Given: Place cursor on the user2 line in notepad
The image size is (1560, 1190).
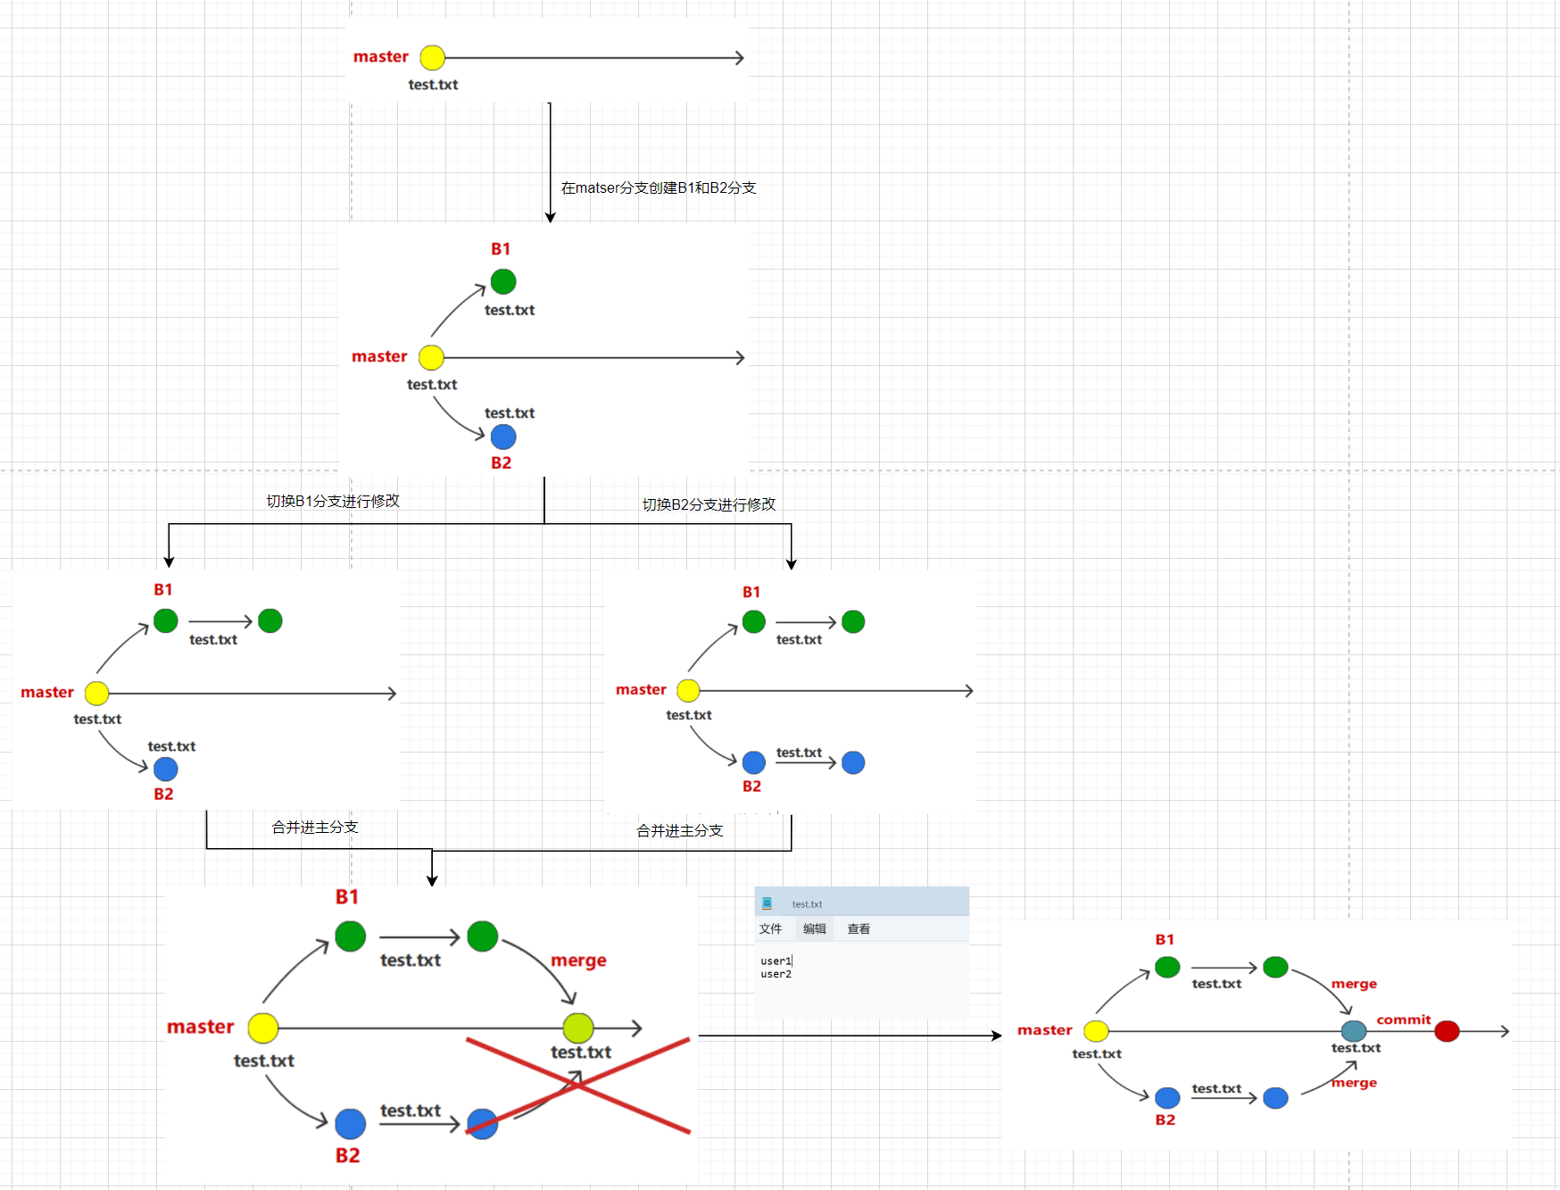Looking at the screenshot, I should (776, 974).
